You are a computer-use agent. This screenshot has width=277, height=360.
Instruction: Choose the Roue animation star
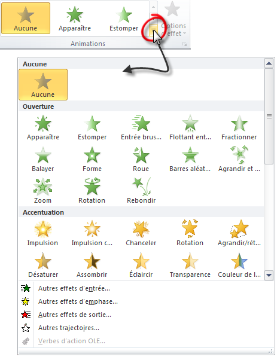141,159
